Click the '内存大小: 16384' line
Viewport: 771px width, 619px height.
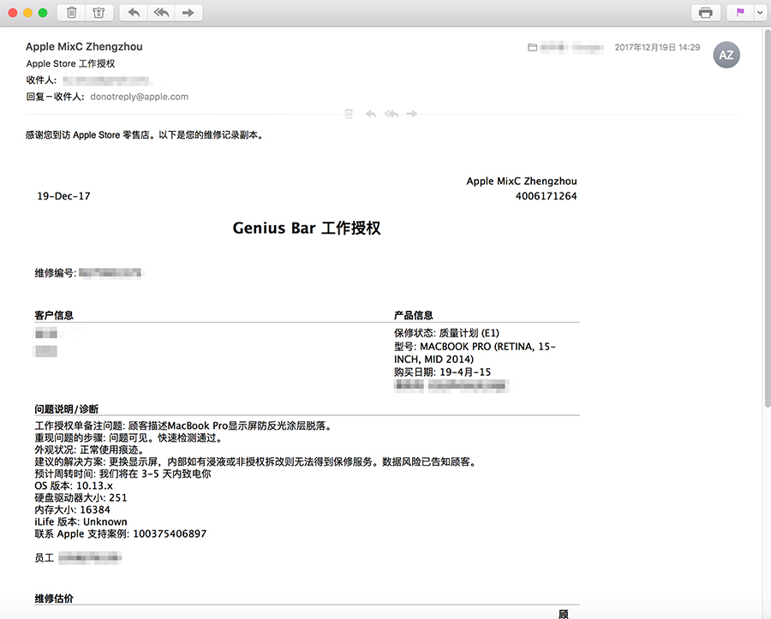click(x=72, y=510)
